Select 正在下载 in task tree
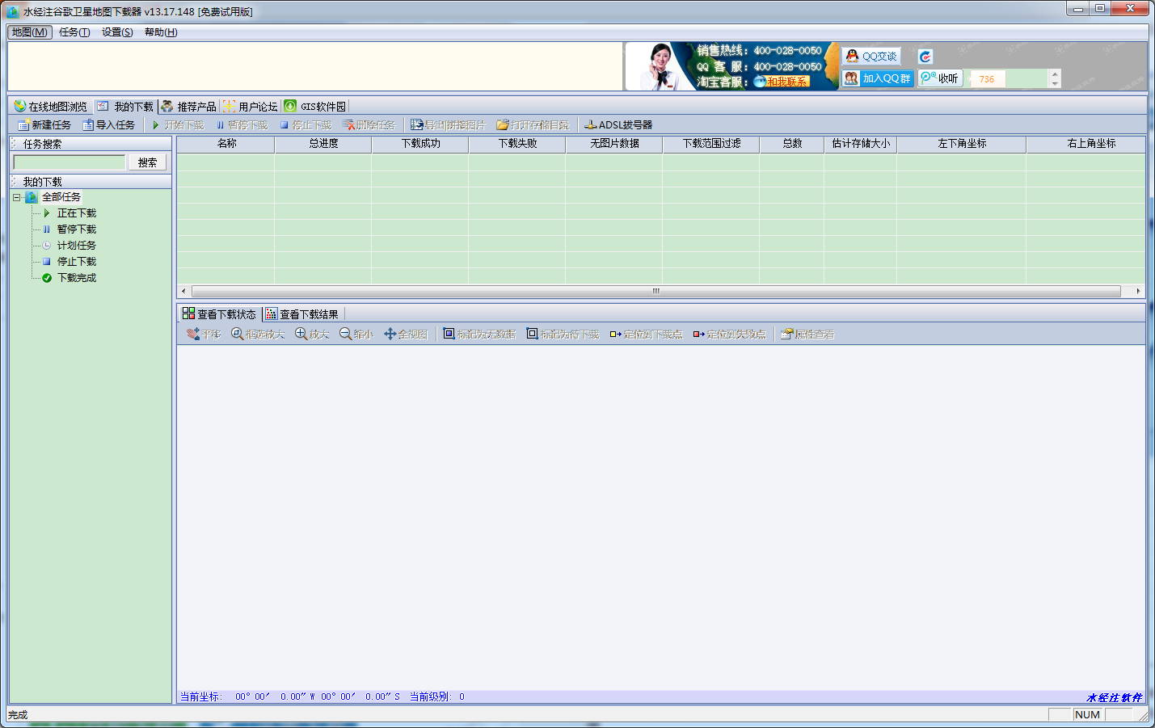 (x=76, y=213)
